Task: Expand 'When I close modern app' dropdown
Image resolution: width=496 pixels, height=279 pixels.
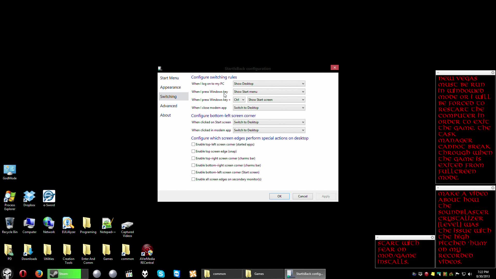Action: 269,108
